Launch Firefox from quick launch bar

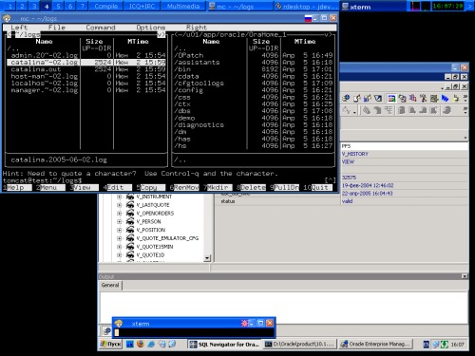coord(141,344)
